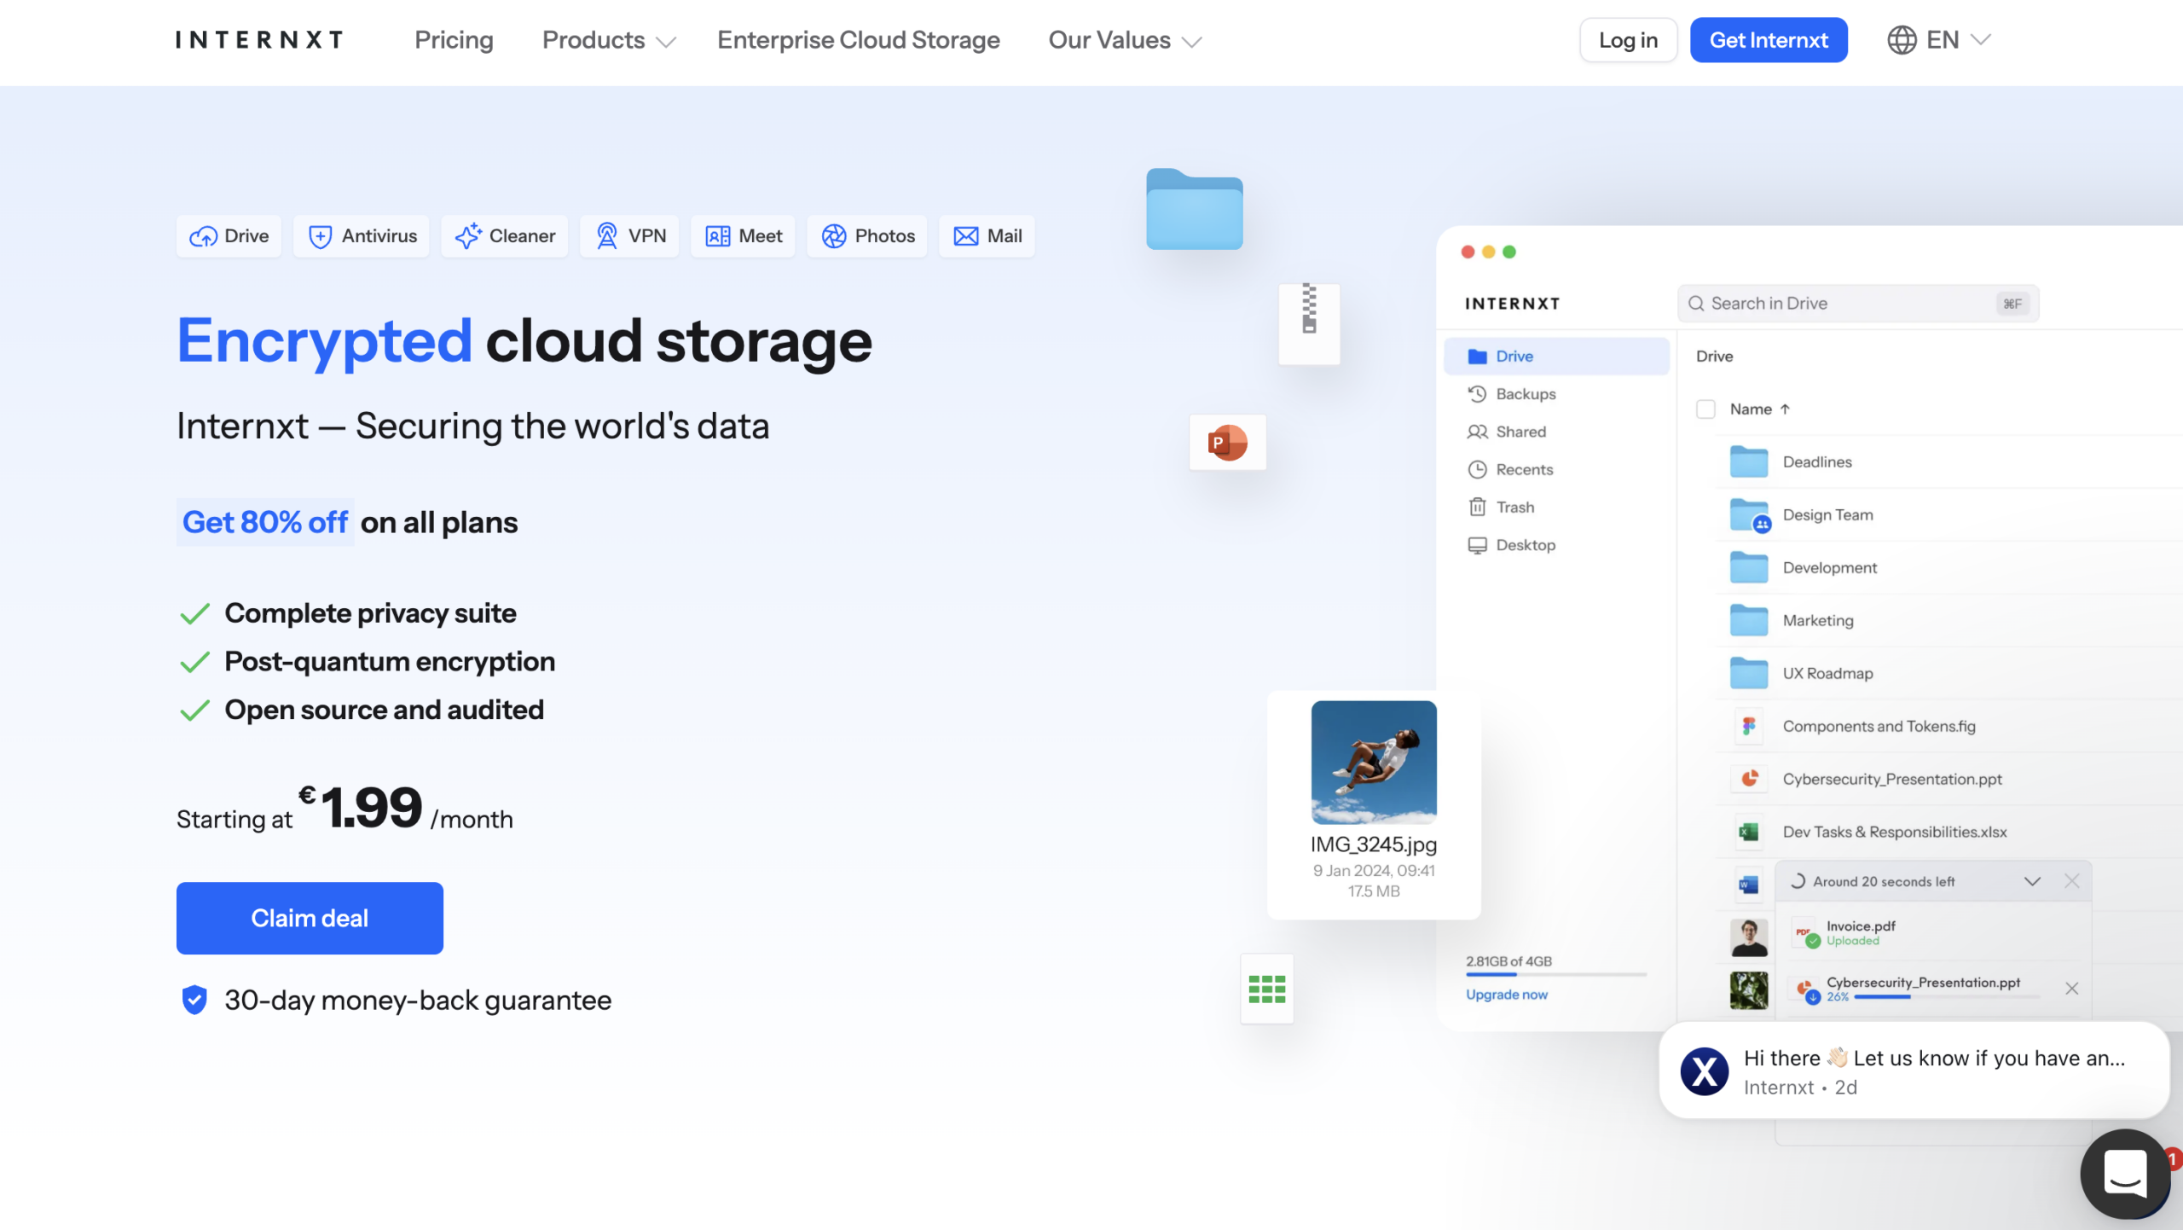2183x1230 pixels.
Task: Click the Claim deal button
Action: pos(310,918)
